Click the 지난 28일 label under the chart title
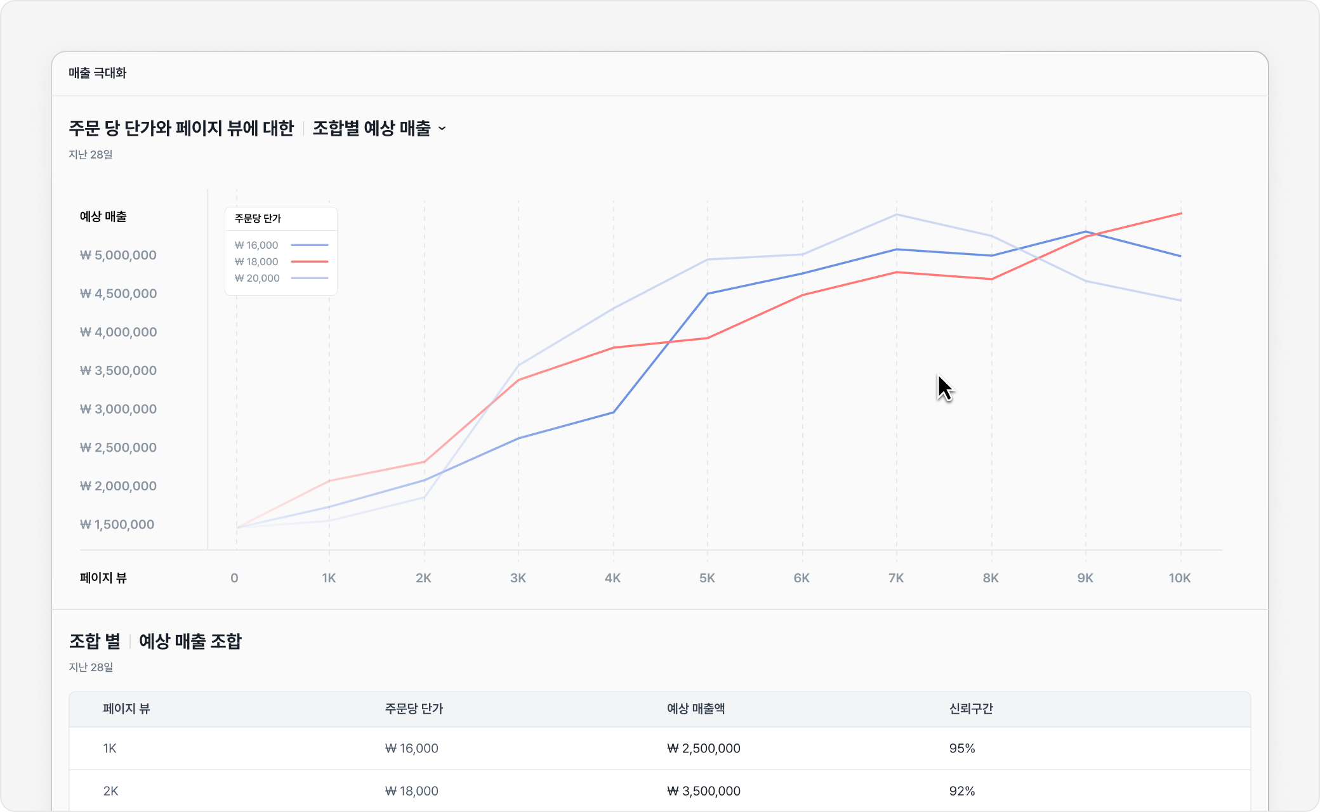Screen dimensions: 1320x812 [x=91, y=155]
